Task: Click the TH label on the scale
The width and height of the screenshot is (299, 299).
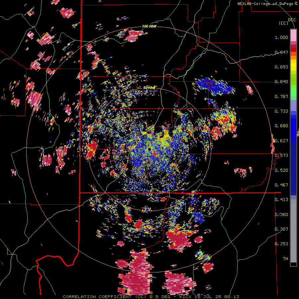Action: click(285, 259)
